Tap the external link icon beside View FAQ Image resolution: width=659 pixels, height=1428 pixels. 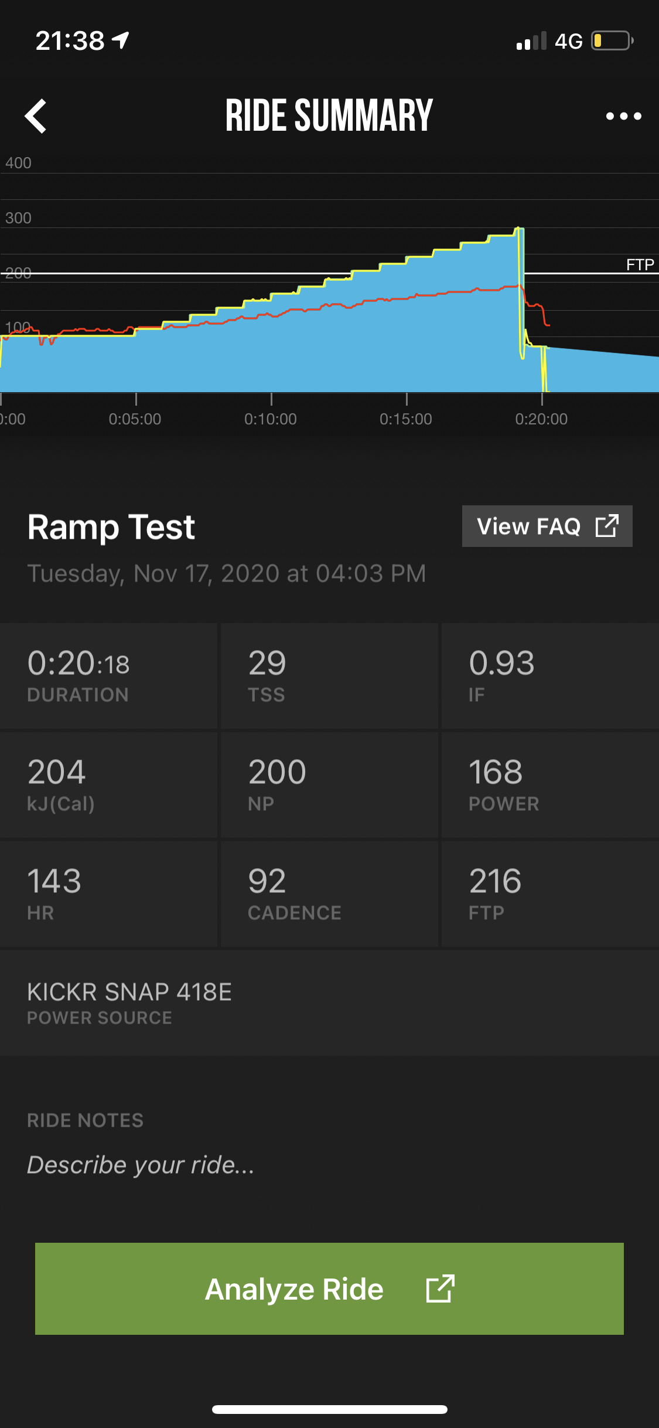(607, 526)
